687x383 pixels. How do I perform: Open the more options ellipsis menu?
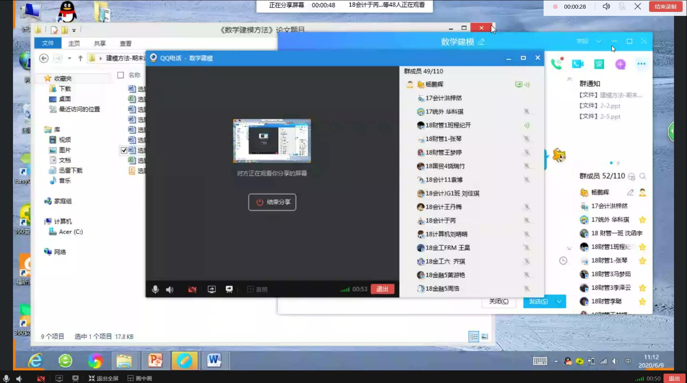(x=641, y=64)
